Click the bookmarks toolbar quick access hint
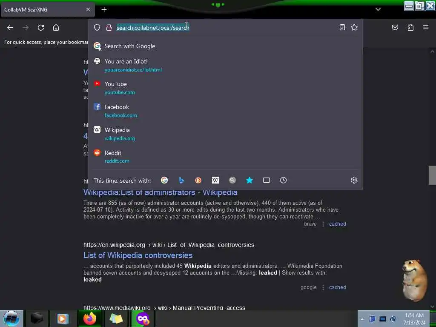Image resolution: width=436 pixels, height=327 pixels. point(46,42)
